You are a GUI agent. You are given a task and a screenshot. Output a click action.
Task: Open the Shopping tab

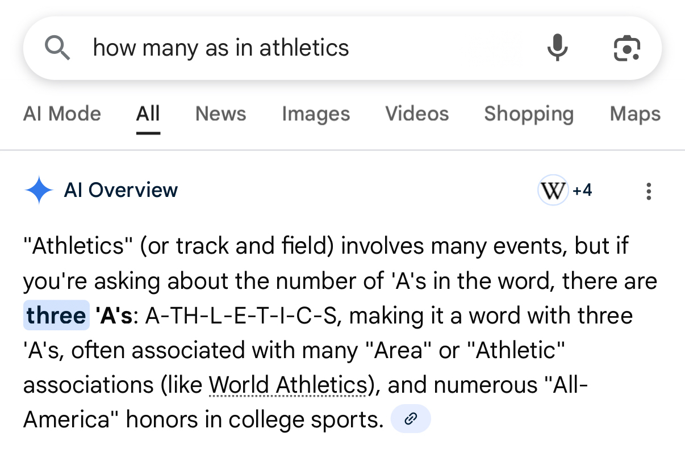tap(529, 114)
